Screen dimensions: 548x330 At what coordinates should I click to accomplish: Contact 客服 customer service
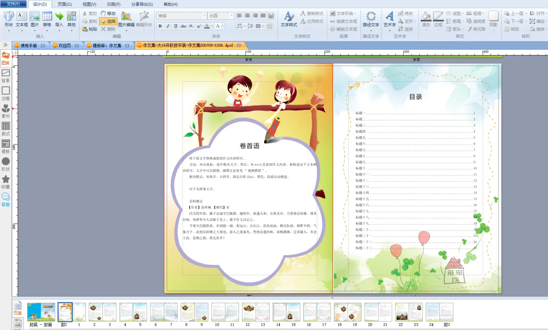(x=6, y=200)
